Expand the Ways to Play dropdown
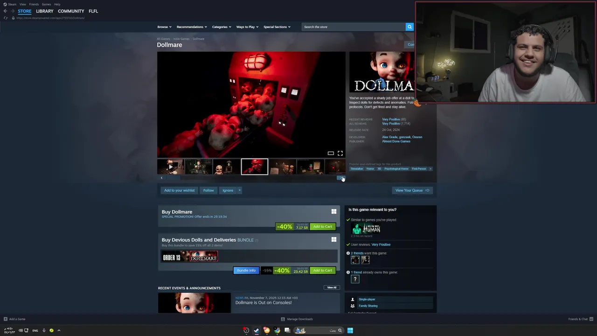Viewport: 597px width, 336px height. point(247,27)
